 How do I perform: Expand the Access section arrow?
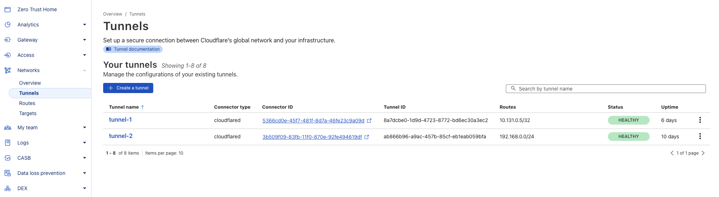pos(85,55)
